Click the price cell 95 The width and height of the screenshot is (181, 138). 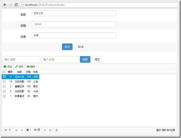[29, 91]
